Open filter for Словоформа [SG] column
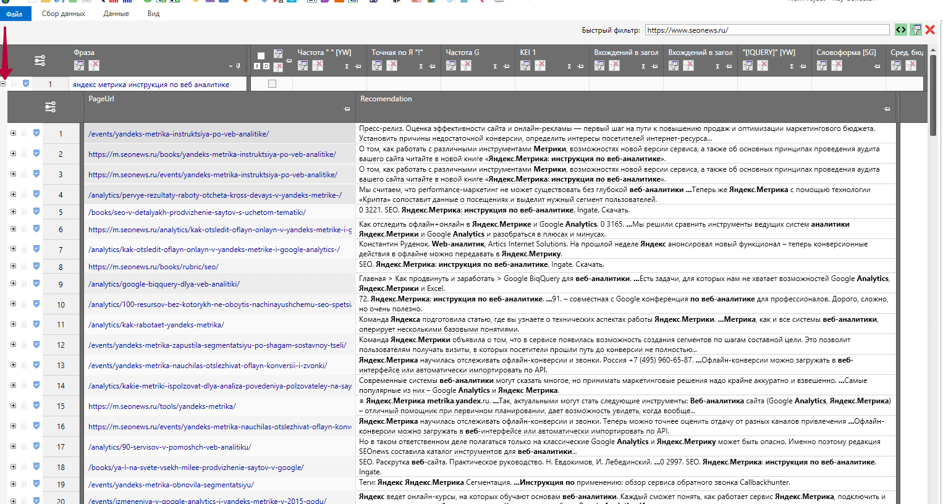Image resolution: width=943 pixels, height=504 pixels. [x=822, y=65]
